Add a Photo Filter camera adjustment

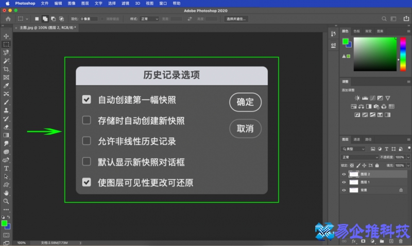(376, 106)
